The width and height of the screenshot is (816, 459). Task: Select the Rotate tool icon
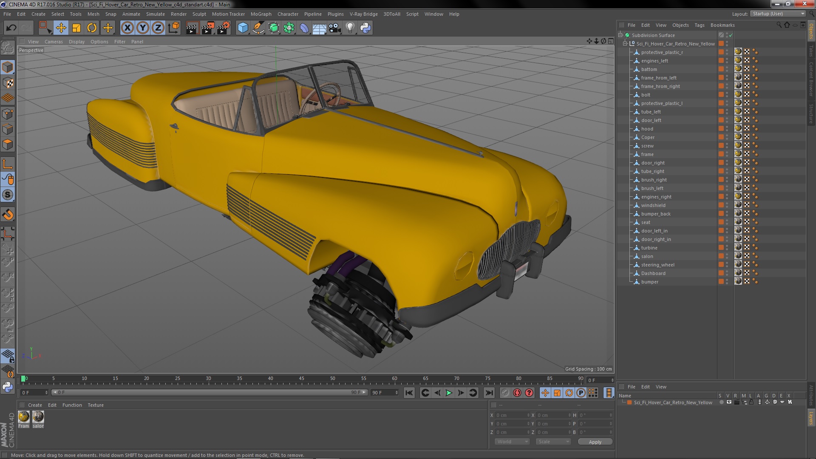pos(92,28)
